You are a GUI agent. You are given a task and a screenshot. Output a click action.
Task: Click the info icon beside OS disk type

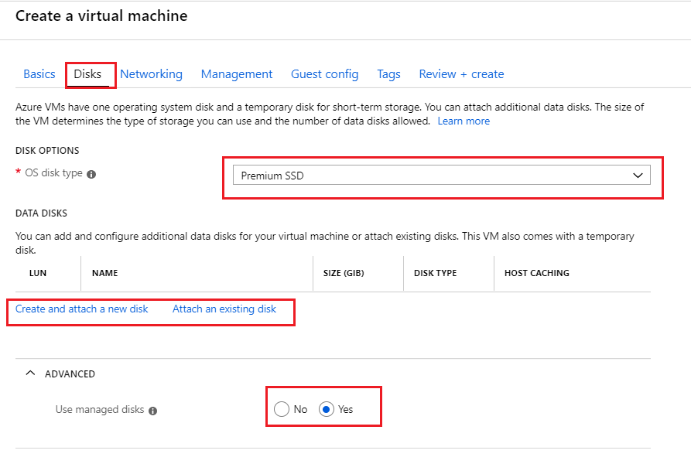pos(91,173)
